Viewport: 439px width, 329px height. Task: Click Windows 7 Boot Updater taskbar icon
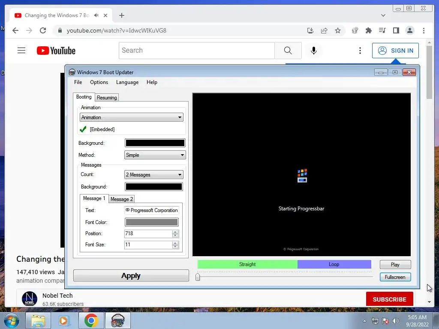pyautogui.click(x=117, y=320)
